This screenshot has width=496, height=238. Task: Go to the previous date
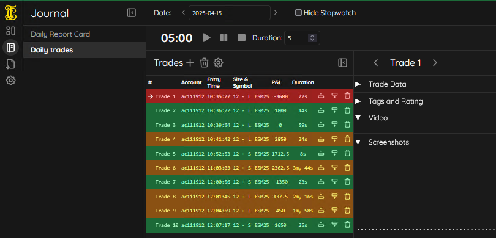[183, 13]
